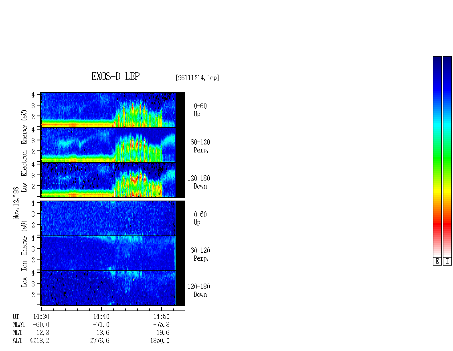This screenshot has height=351, width=453.
Task: Click the ion 120-180 Down label
Action: [x=199, y=290]
